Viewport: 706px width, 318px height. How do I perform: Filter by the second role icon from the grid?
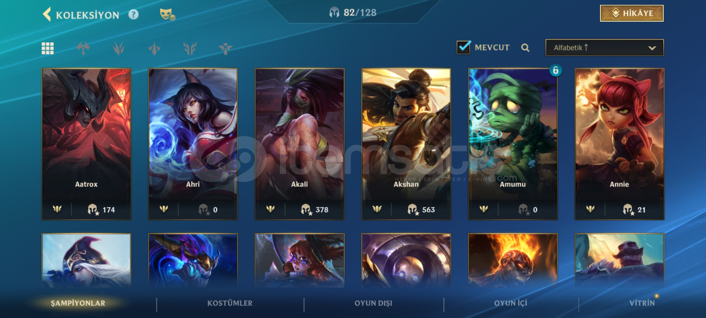tap(119, 48)
